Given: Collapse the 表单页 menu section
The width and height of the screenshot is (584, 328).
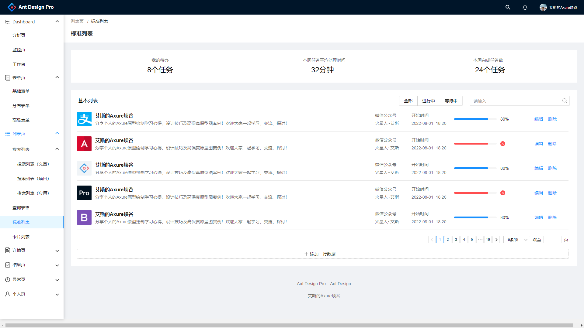Looking at the screenshot, I should (57, 77).
